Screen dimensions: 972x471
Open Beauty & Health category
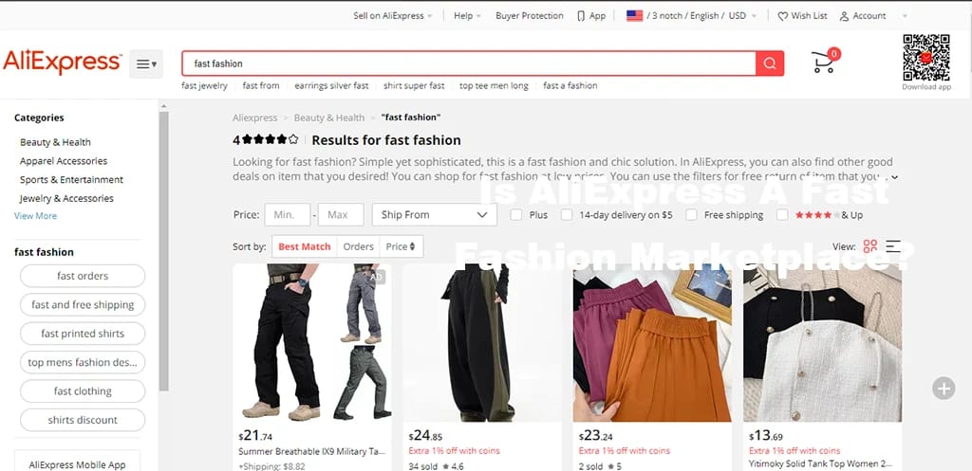tap(55, 142)
